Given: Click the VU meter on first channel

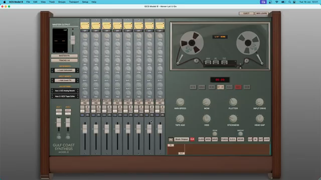Looking at the screenshot, I should (x=85, y=25).
